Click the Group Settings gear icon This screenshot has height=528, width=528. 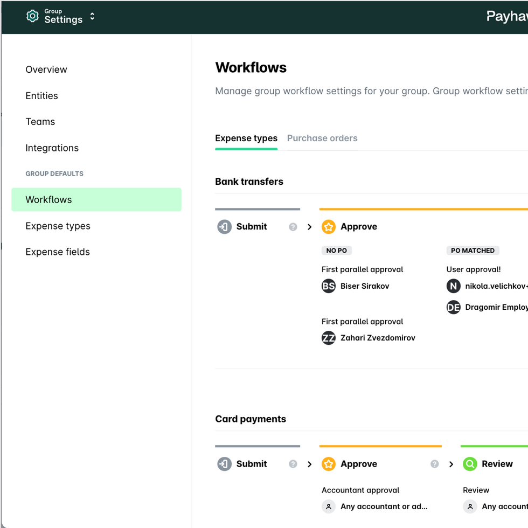click(x=32, y=16)
